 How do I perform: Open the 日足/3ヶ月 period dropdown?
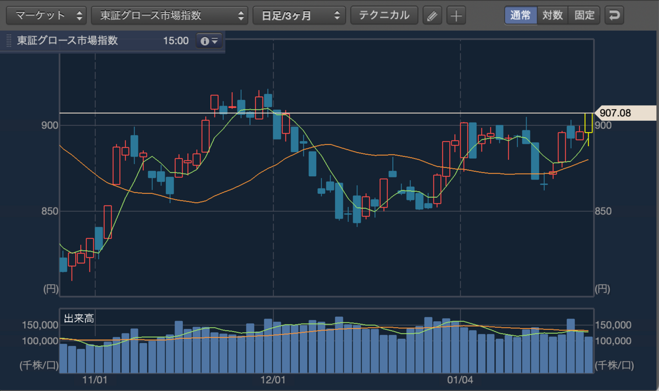pos(299,15)
